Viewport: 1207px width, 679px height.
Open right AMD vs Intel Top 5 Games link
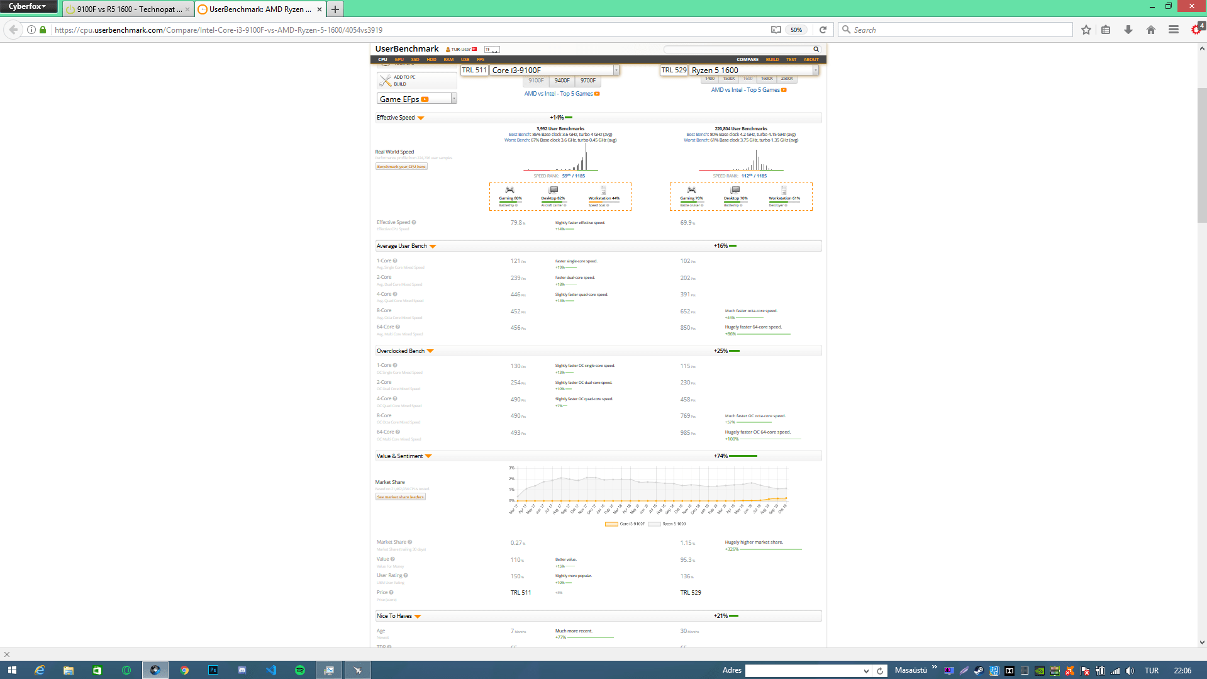click(x=748, y=90)
